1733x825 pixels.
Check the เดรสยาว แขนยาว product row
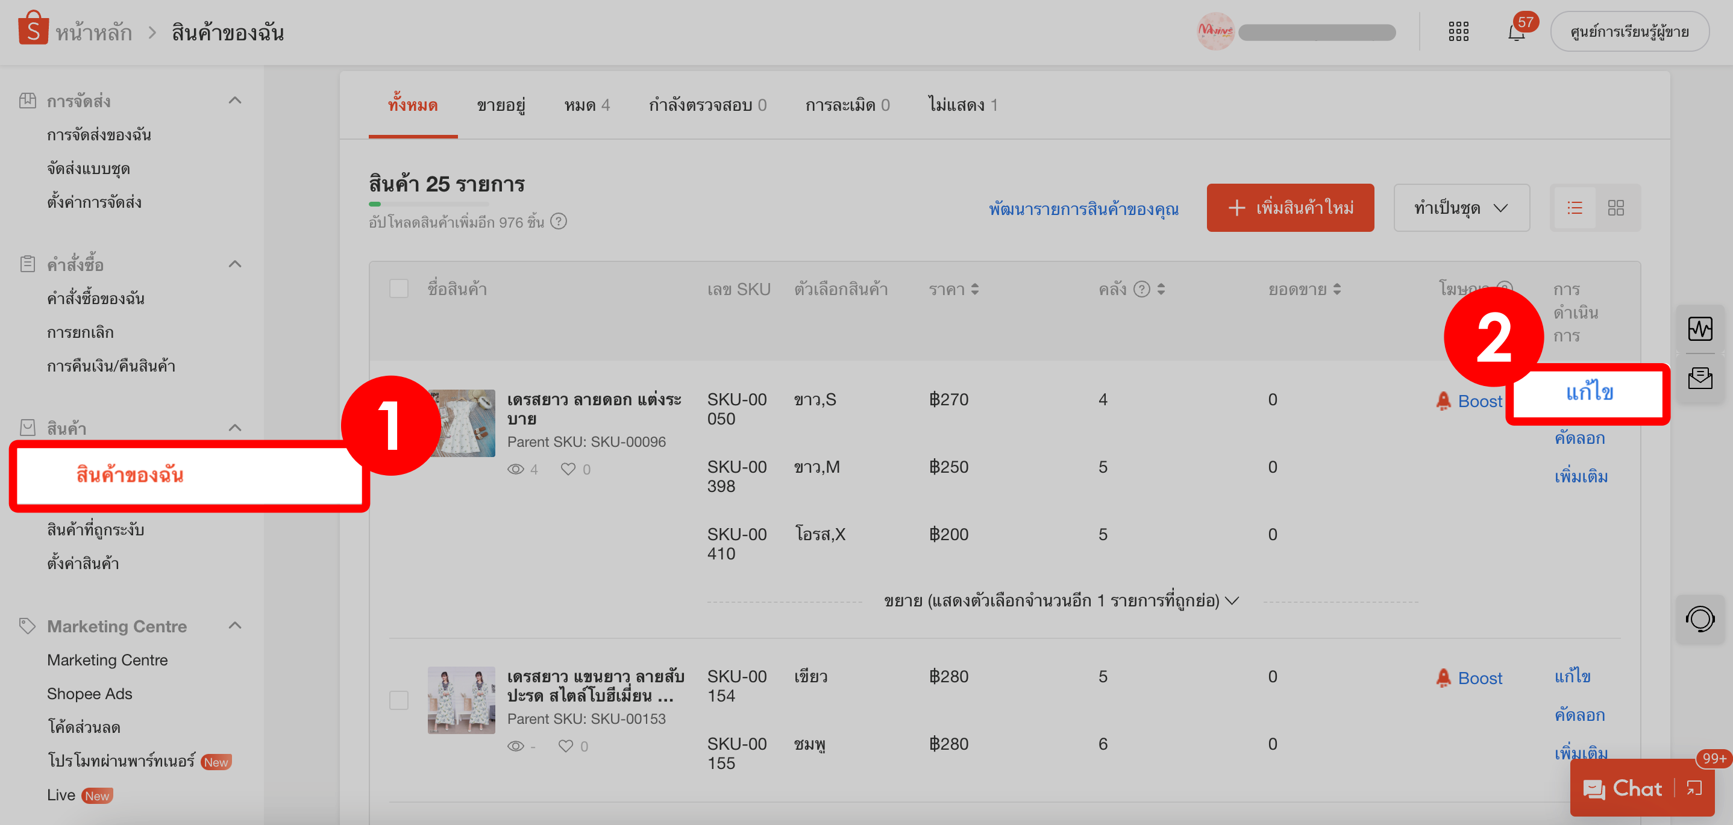tap(398, 700)
